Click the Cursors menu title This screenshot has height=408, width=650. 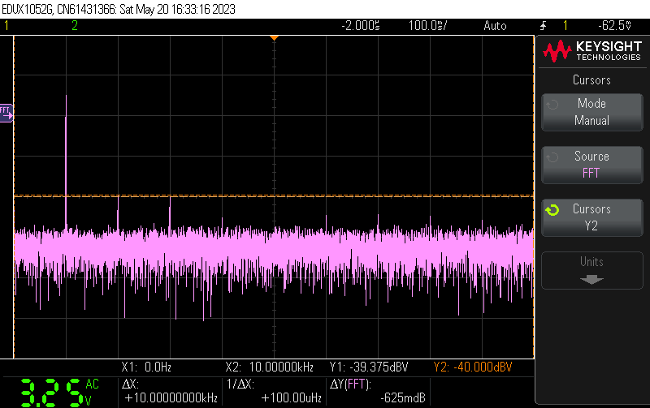pyautogui.click(x=592, y=79)
